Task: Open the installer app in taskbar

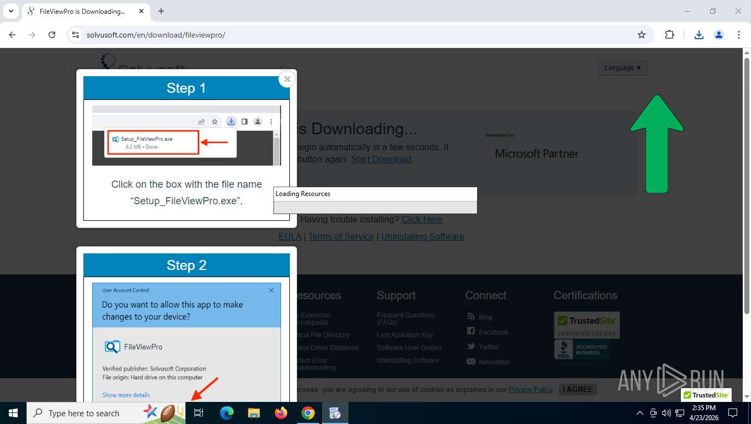Action: tap(335, 413)
